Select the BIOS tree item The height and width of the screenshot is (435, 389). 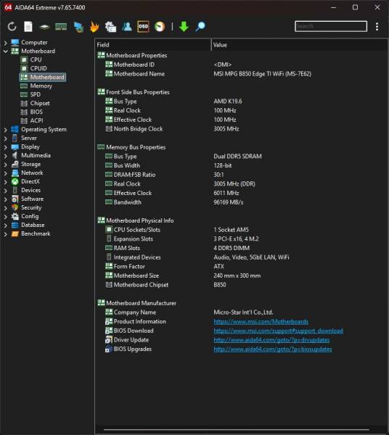[x=36, y=112]
